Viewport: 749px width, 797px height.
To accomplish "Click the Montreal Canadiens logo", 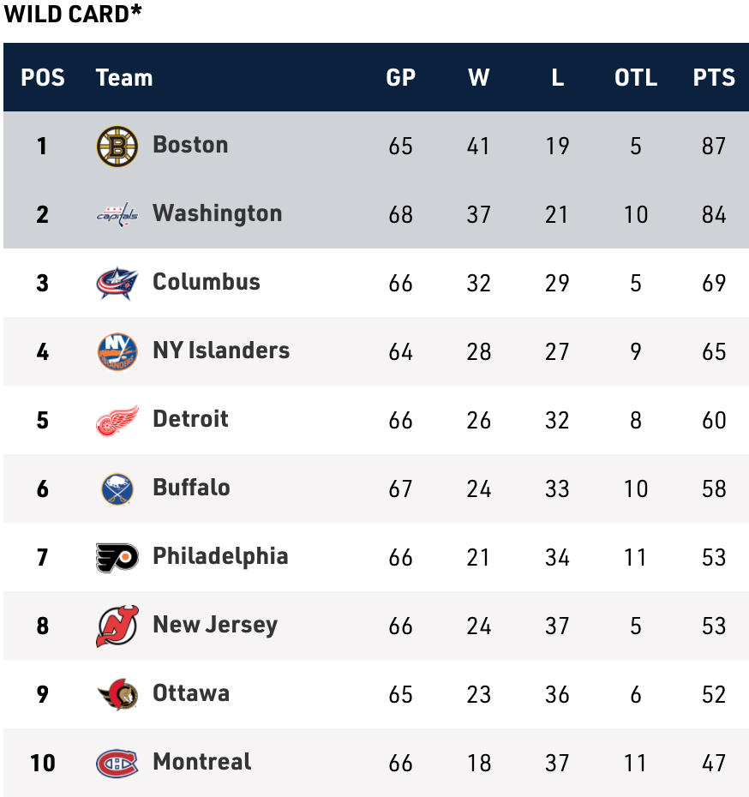I will pos(117,763).
